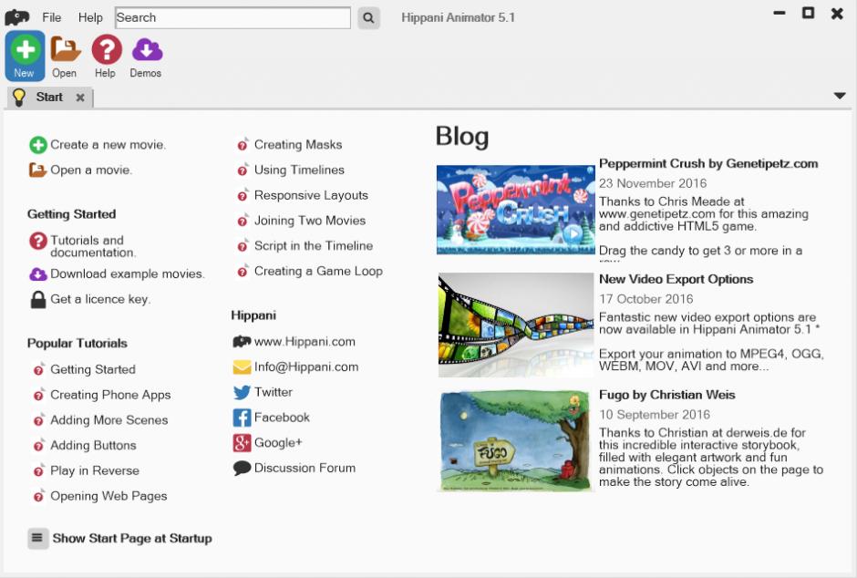
Task: Select the Start tab
Action: (x=49, y=98)
